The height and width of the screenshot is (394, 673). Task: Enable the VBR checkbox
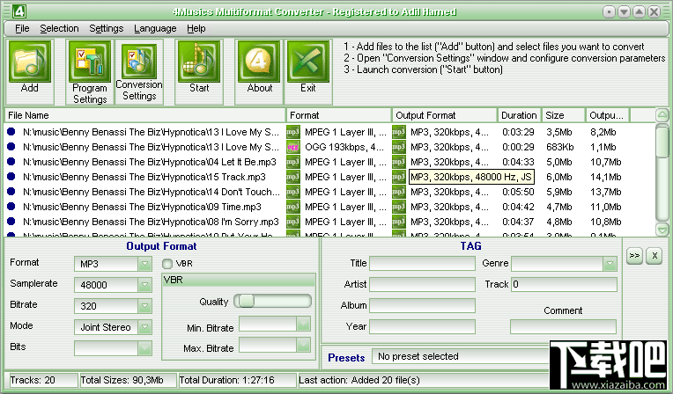coord(167,264)
